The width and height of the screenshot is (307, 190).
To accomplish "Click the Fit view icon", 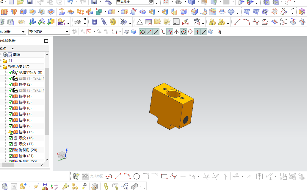I will pyautogui.click(x=166, y=2).
